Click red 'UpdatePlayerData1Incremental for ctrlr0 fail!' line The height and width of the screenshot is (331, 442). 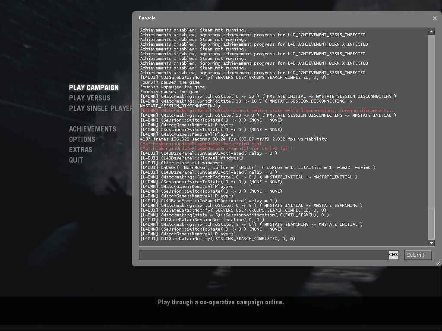pyautogui.click(x=216, y=149)
